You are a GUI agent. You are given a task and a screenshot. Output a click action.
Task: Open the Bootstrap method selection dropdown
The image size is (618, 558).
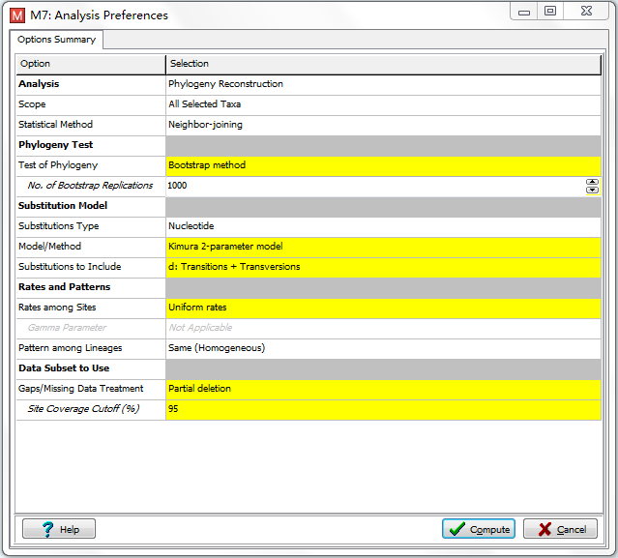383,165
